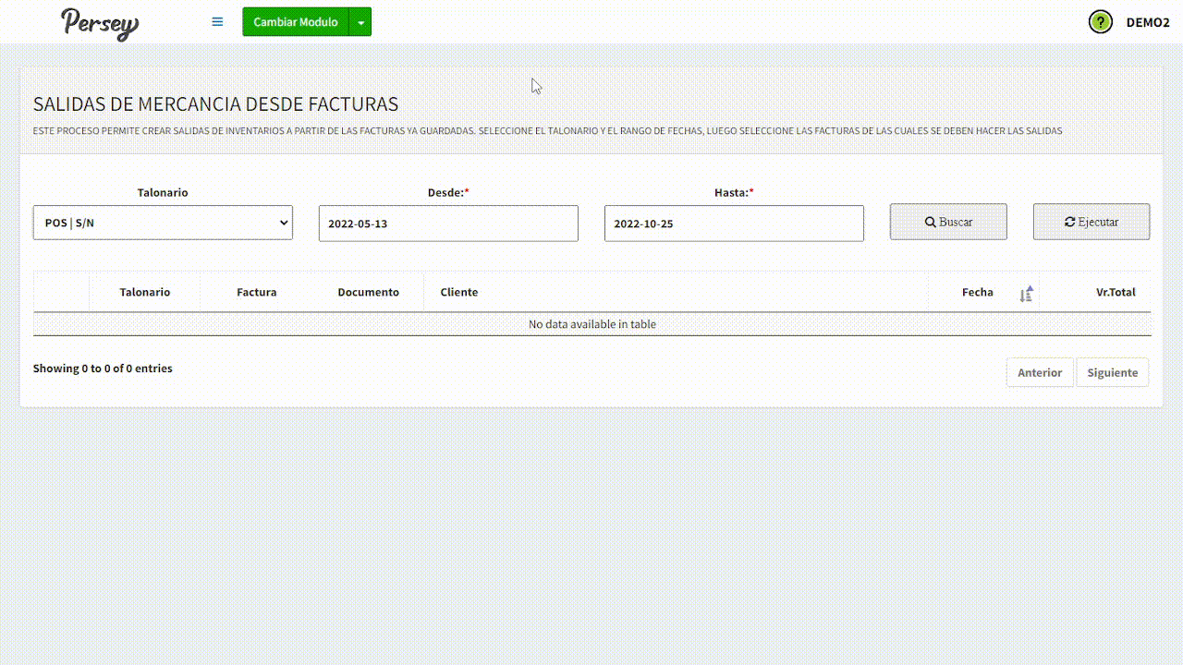1183x665 pixels.
Task: Go to the Siguiente page
Action: pyautogui.click(x=1112, y=372)
